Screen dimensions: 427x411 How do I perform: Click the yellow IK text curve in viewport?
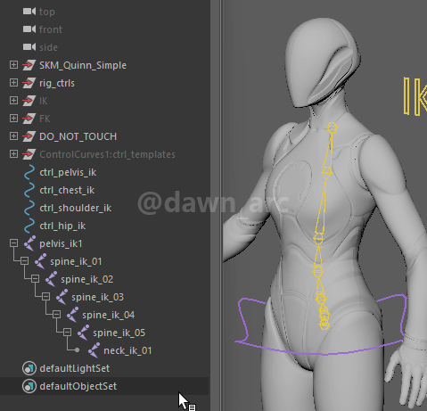415,96
